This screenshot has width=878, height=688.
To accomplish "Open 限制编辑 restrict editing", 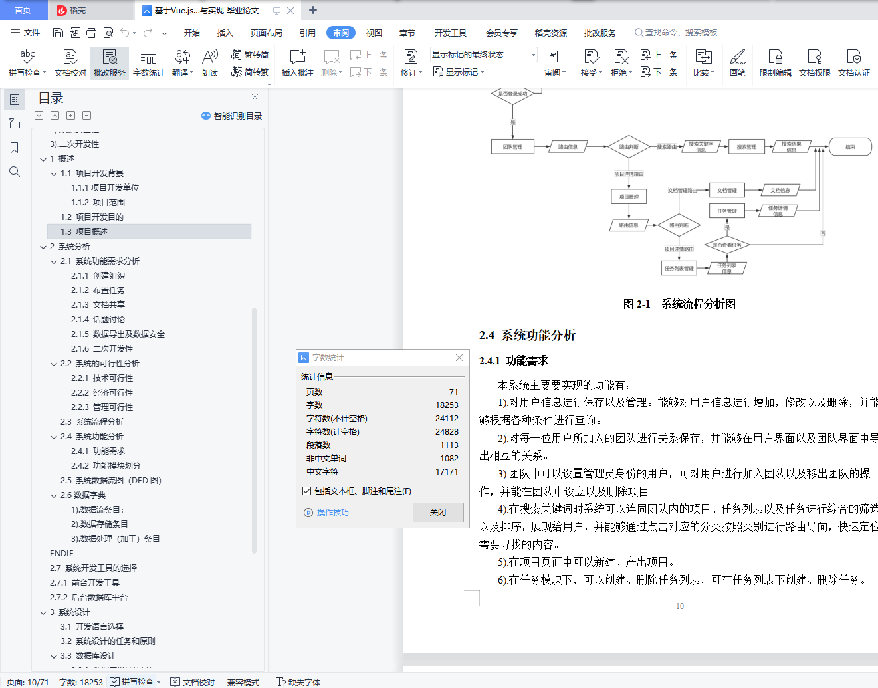I will click(775, 63).
